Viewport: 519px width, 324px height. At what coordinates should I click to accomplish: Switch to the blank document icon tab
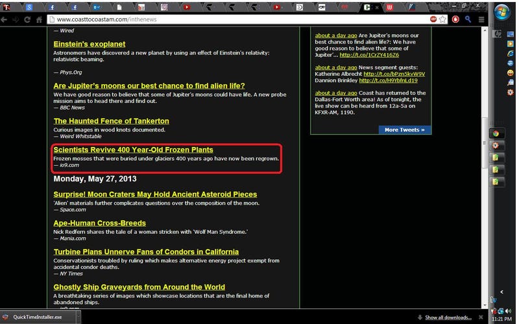pyautogui.click(x=119, y=7)
